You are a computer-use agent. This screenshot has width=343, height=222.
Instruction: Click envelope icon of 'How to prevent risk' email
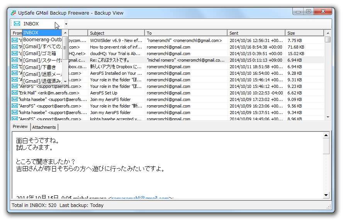click(x=15, y=47)
